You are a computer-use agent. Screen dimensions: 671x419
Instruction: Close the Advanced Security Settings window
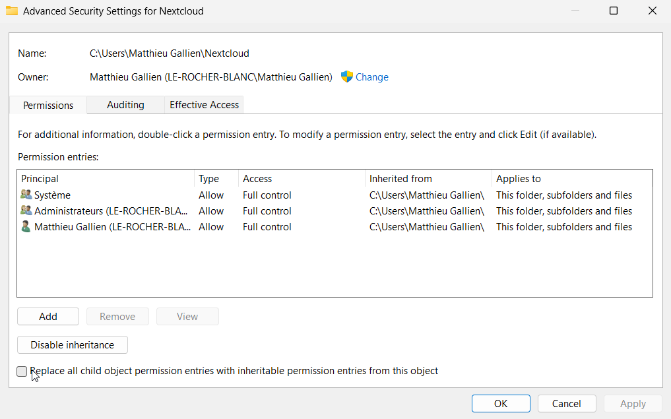pos(652,11)
